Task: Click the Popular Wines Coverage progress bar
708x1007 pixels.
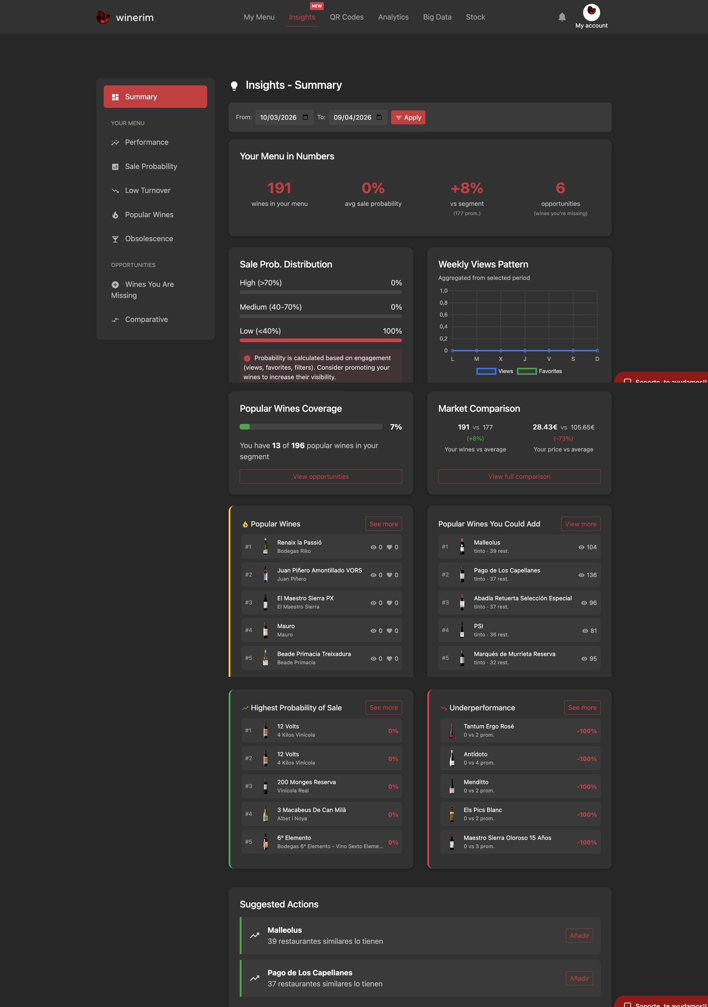Action: point(311,427)
